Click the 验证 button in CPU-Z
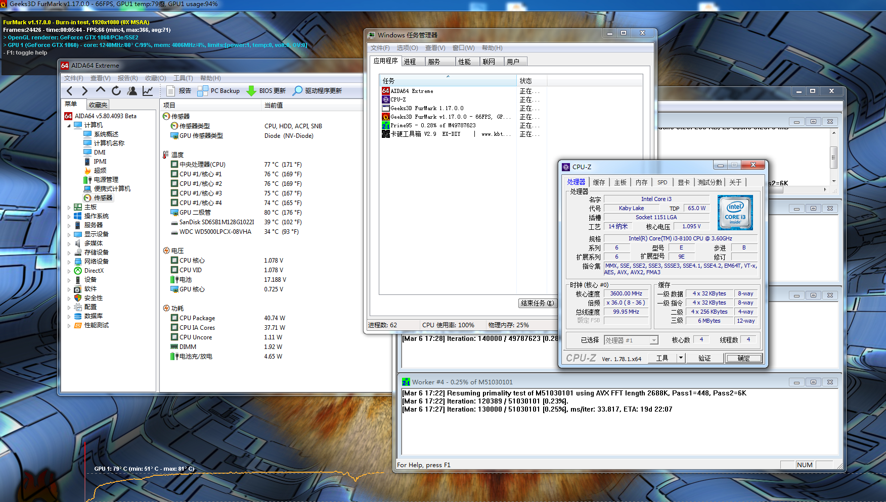 point(704,358)
